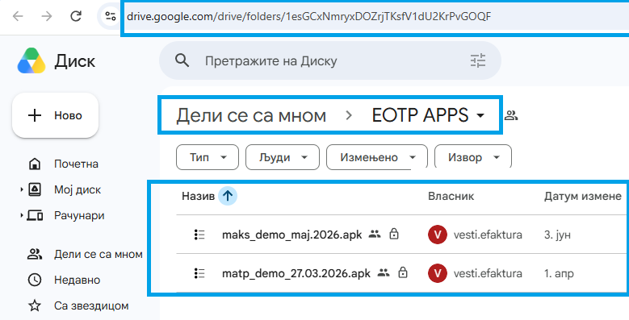
Task: Click shared people icon beside EOTP APPS
Action: click(x=510, y=116)
